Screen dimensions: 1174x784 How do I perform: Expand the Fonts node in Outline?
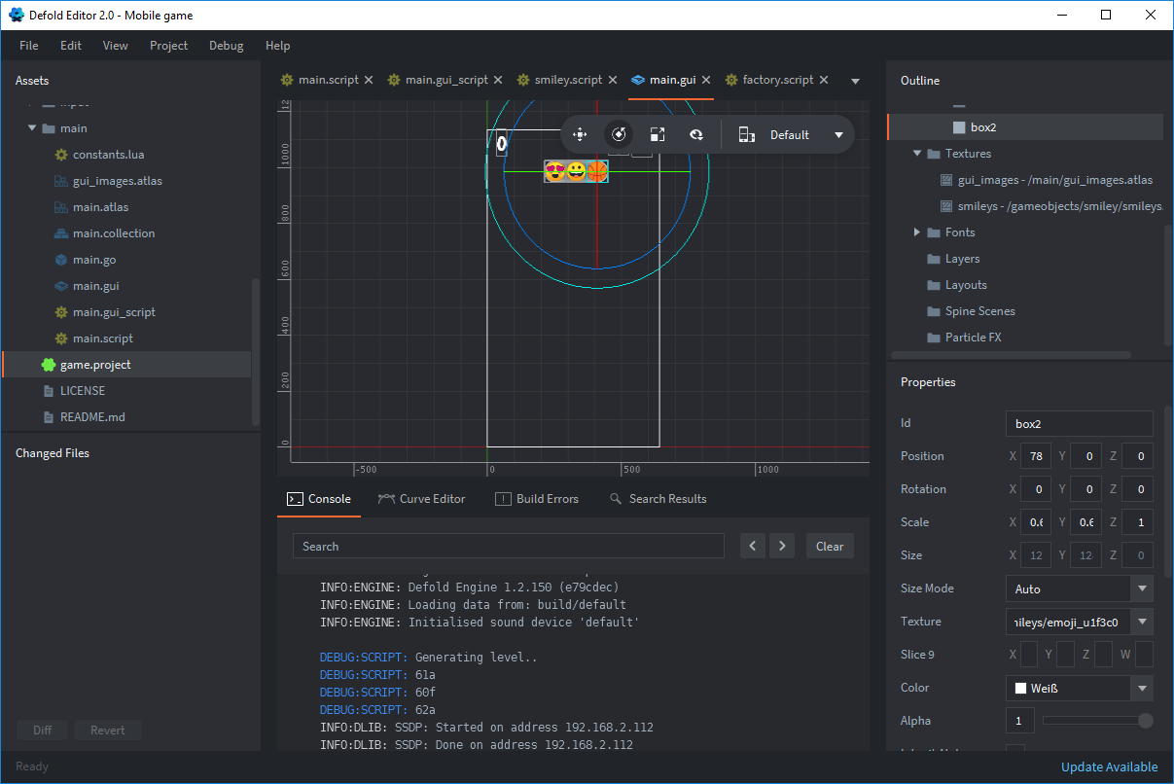tap(917, 232)
